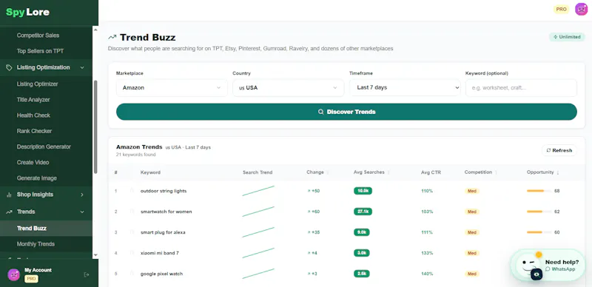Click the SpyLore logo

pyautogui.click(x=27, y=12)
